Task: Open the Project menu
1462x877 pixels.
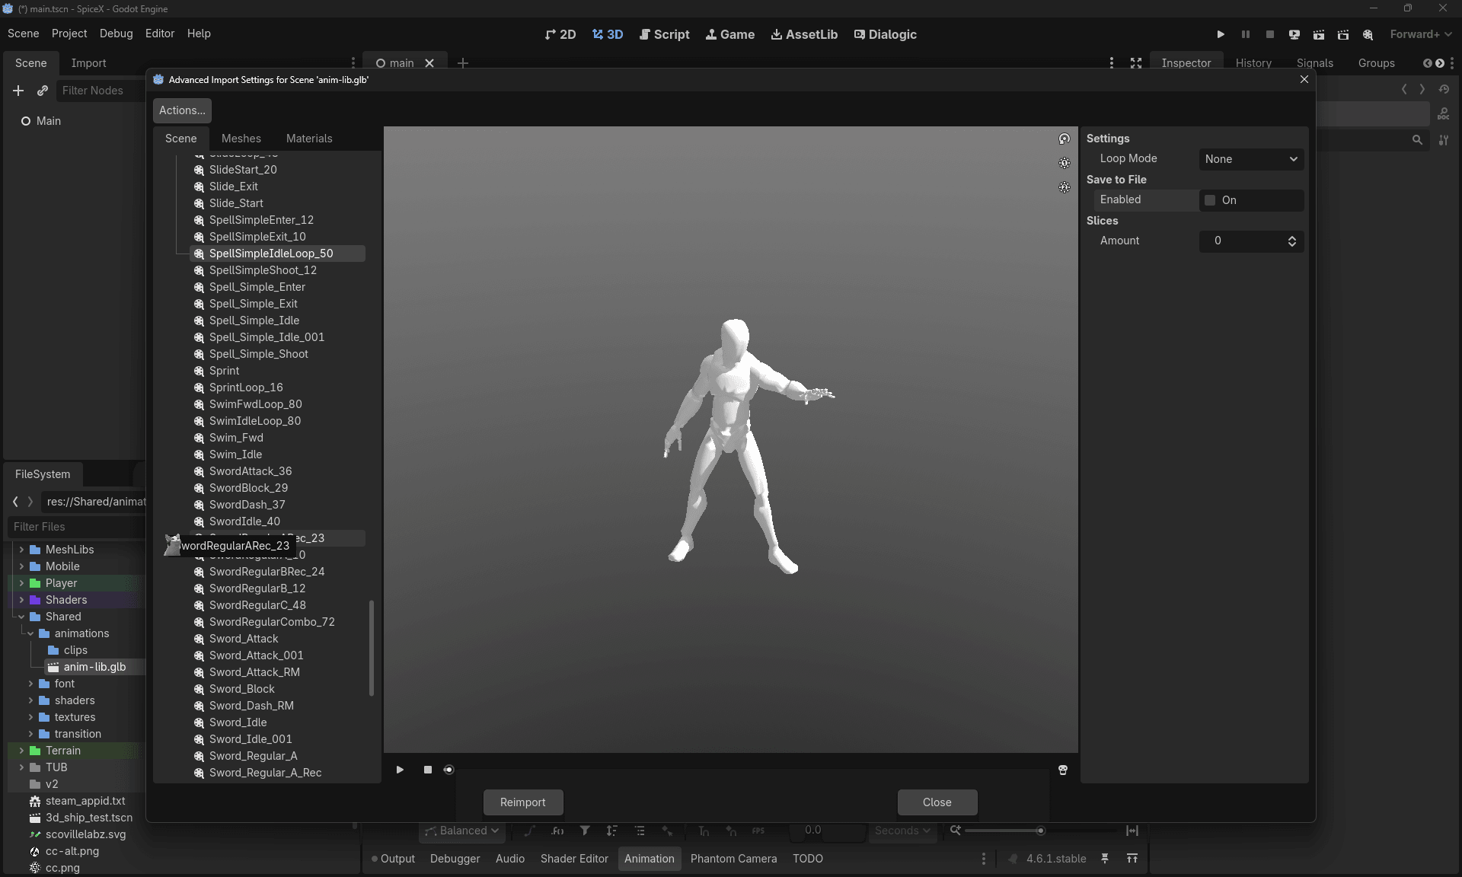Action: point(69,33)
